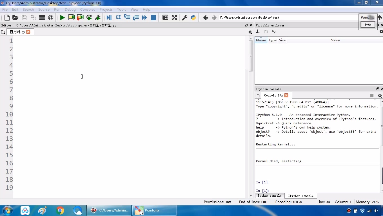Toggle maximize current pane icon
The height and width of the screenshot is (216, 383).
click(165, 18)
